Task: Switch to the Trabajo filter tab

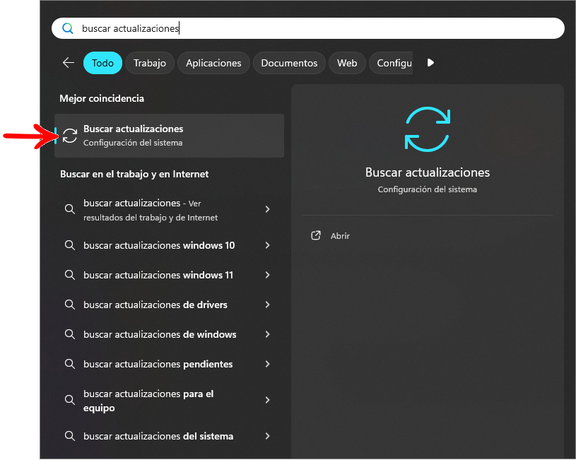Action: 150,63
